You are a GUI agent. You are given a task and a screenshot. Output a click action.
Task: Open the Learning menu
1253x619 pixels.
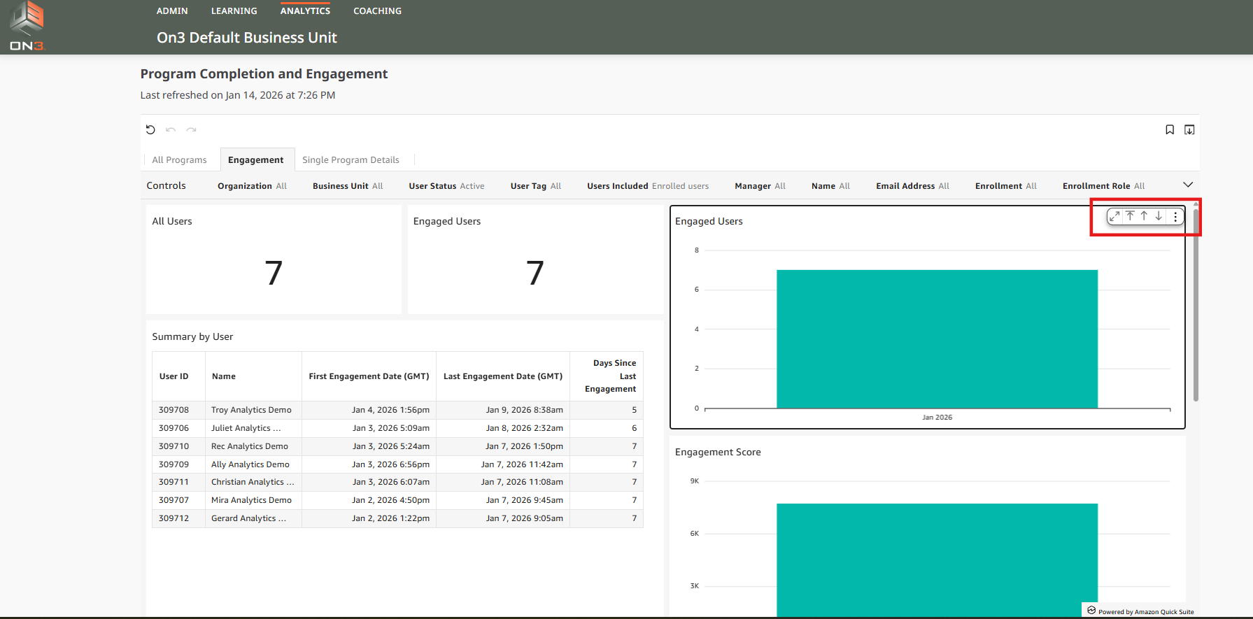point(234,11)
